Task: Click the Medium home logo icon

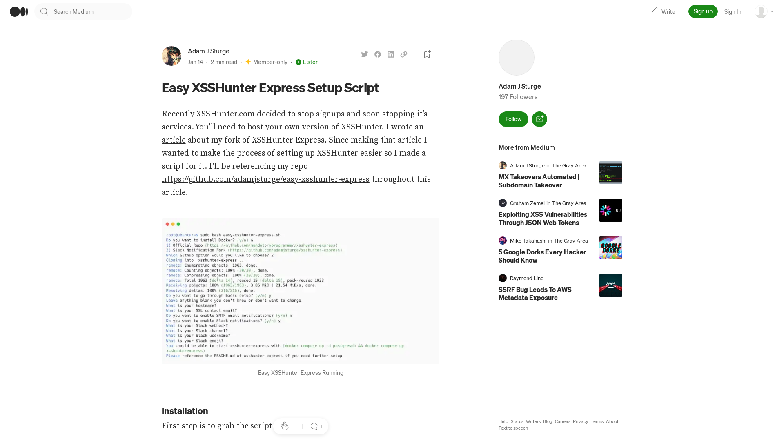Action: point(18,11)
